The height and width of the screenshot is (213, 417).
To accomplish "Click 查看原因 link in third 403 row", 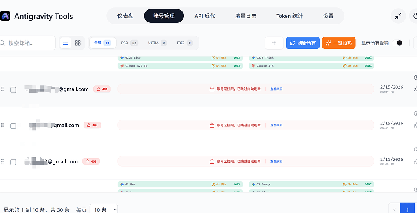I will (x=276, y=161).
